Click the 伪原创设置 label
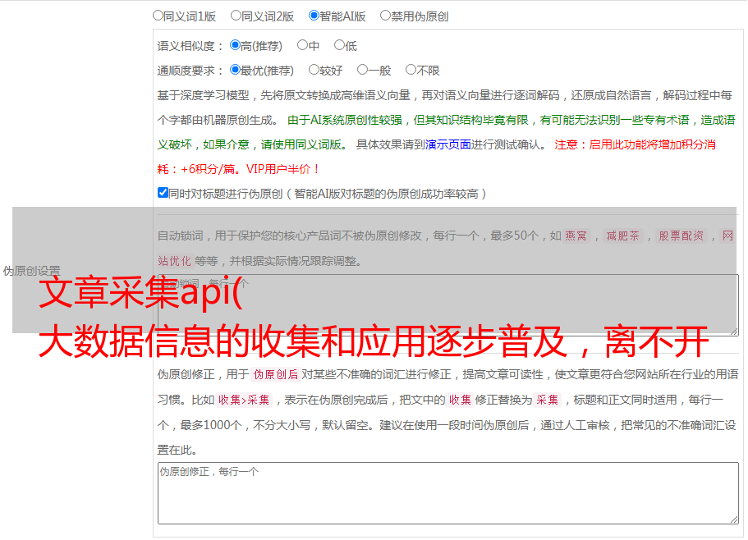Image resolution: width=748 pixels, height=540 pixels. point(31,271)
